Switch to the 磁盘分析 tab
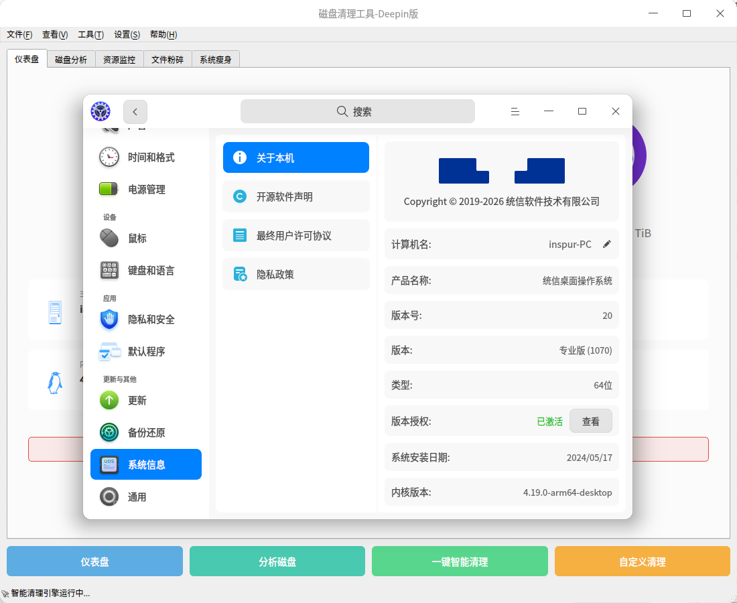Image resolution: width=737 pixels, height=603 pixels. point(71,59)
